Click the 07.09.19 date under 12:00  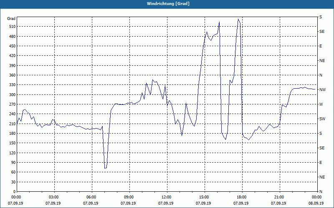click(x=166, y=203)
